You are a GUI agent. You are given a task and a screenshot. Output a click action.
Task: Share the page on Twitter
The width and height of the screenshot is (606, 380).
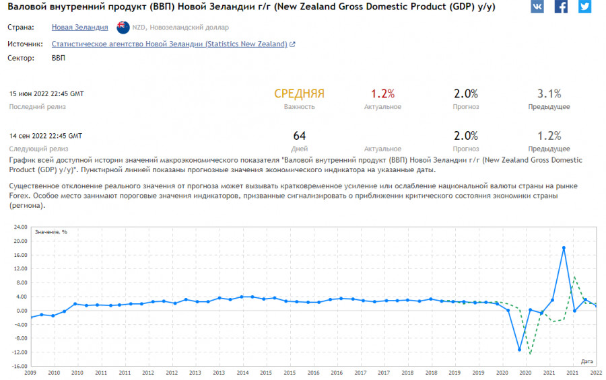click(584, 7)
